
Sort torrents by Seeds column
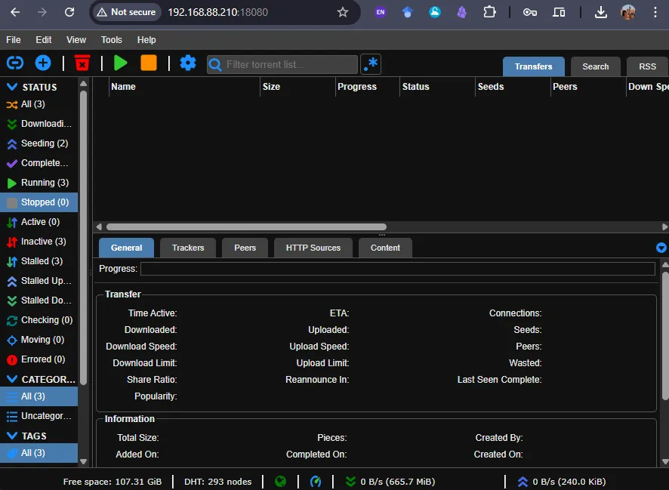[x=513, y=87]
